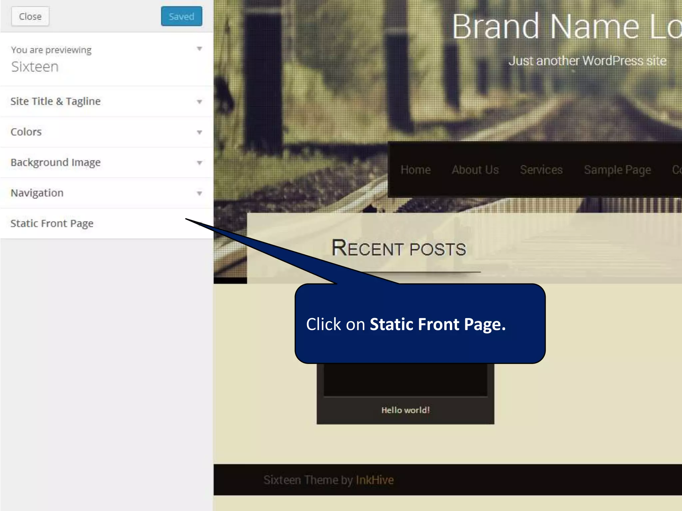Click the blue Saved button
Image resolution: width=682 pixels, height=511 pixels.
tap(181, 16)
